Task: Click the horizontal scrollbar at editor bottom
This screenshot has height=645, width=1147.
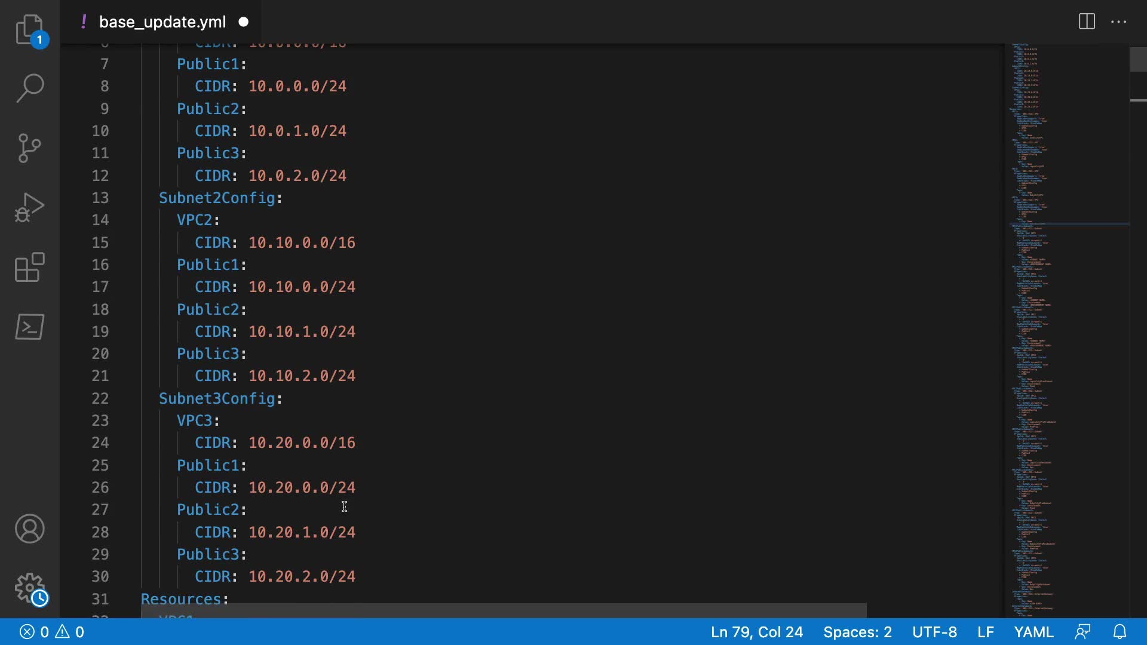Action: point(503,610)
